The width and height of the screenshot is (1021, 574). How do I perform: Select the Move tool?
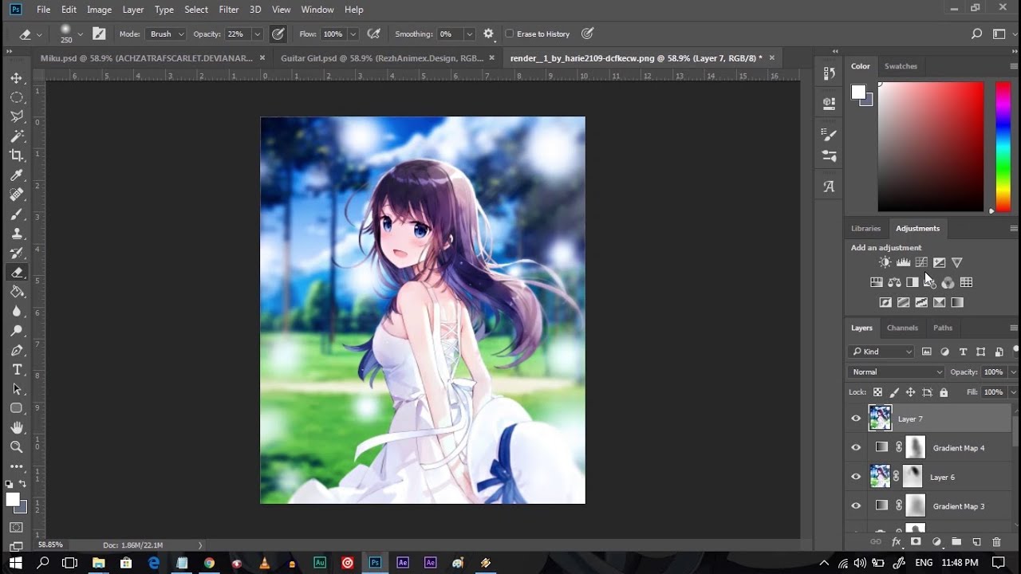(x=16, y=78)
